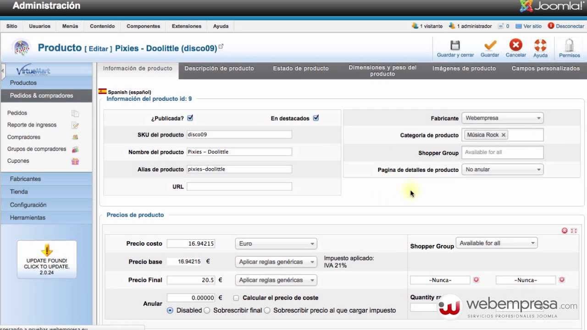Switch to Descripción de producto tab
This screenshot has width=587, height=330.
[219, 68]
